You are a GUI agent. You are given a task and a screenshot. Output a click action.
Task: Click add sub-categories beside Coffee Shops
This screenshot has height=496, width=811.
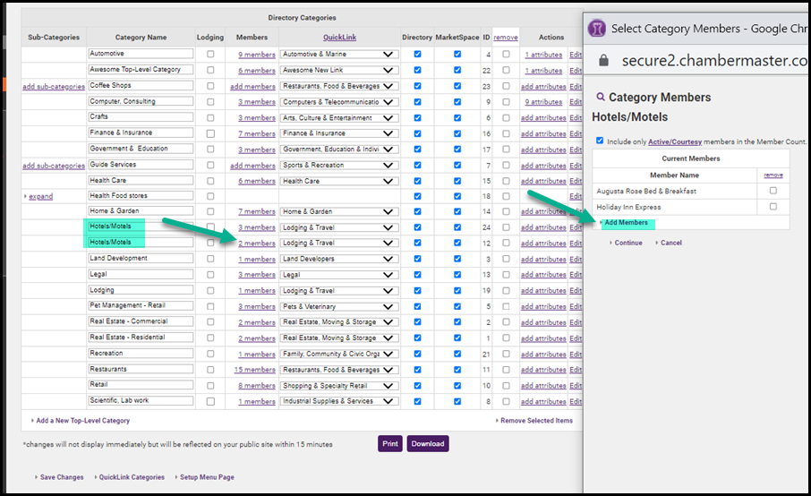(54, 87)
